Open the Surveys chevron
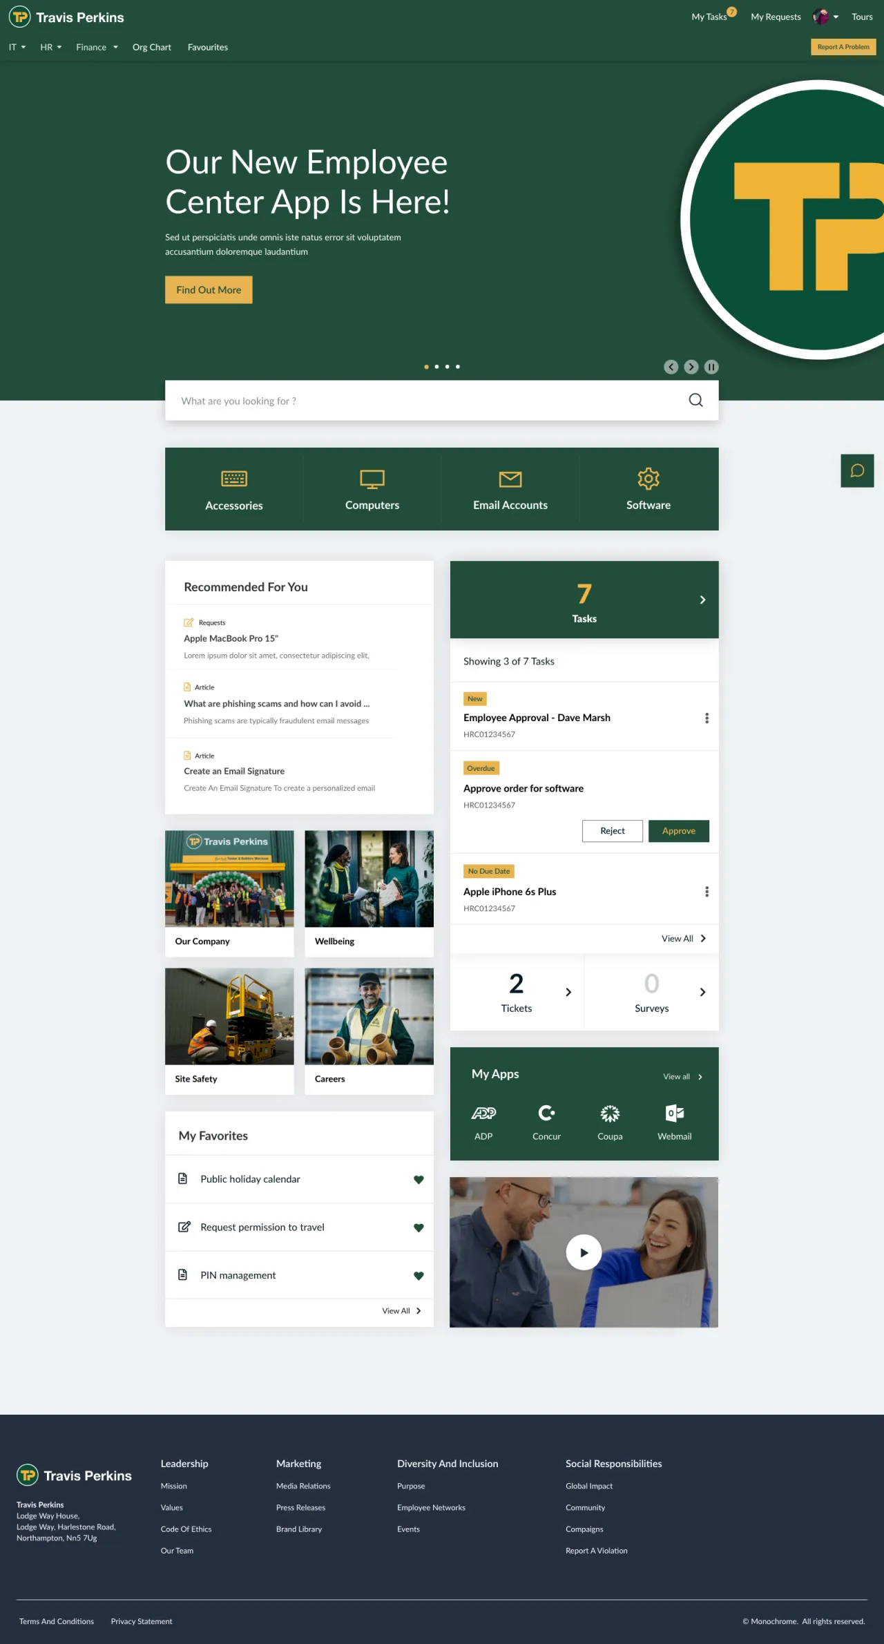This screenshot has height=1644, width=884. 702,992
